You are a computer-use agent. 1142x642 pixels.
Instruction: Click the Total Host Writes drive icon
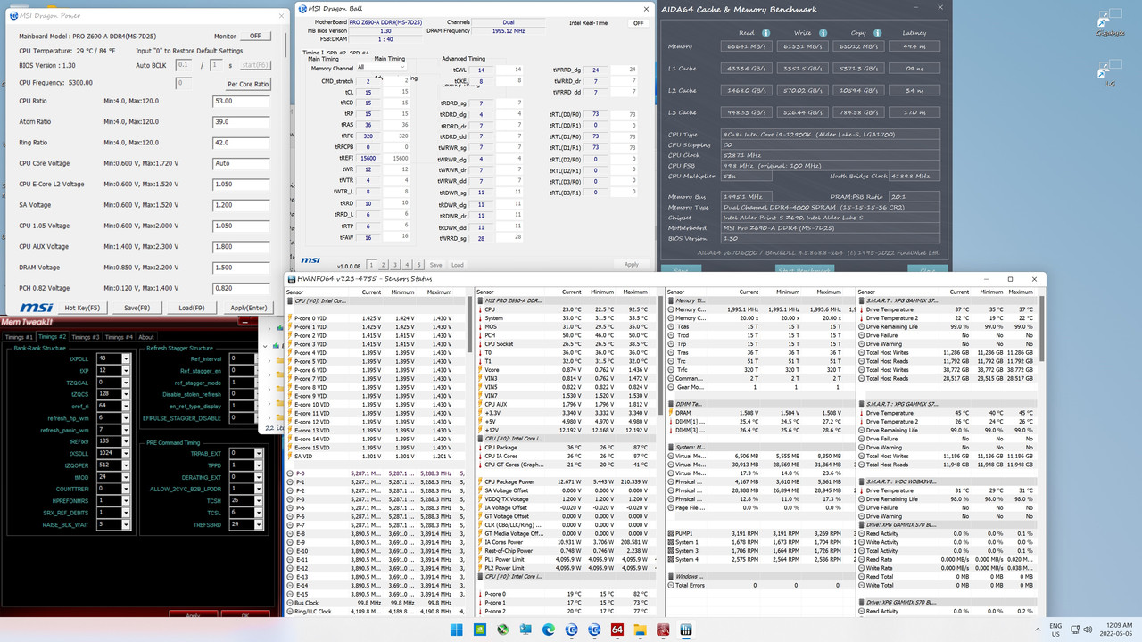[x=862, y=353]
